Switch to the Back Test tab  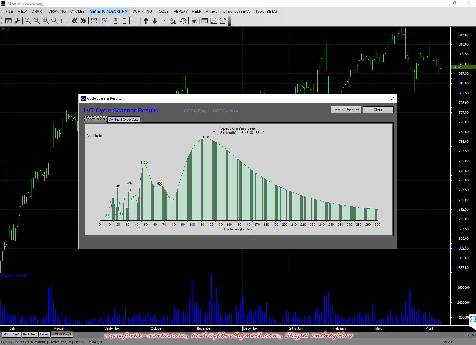click(30, 334)
